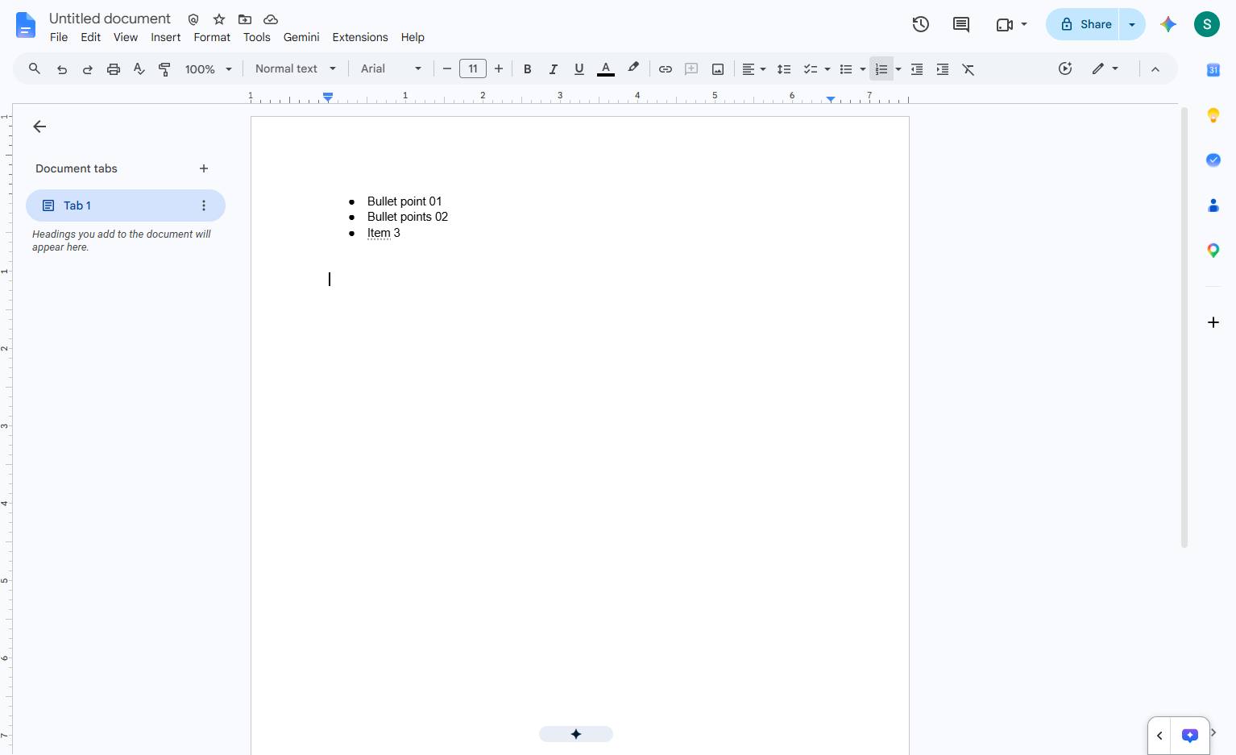
Task: Open the comments panel
Action: point(961,24)
